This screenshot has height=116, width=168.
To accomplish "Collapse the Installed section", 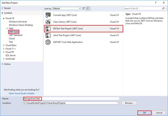I will coord(2,13).
